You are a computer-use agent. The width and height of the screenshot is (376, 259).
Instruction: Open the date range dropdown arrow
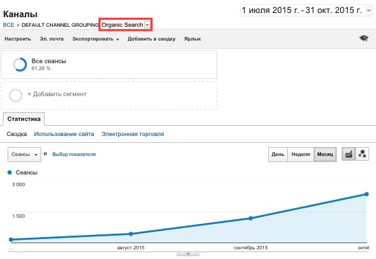pyautogui.click(x=369, y=10)
